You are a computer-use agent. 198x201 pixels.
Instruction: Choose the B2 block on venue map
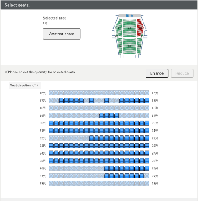(x=129, y=46)
